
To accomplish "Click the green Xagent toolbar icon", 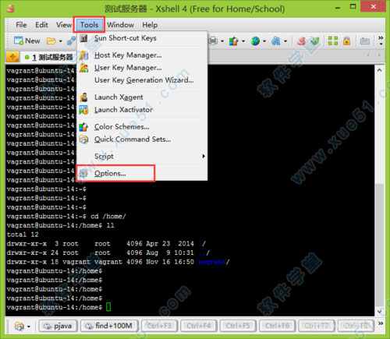I will coord(315,41).
